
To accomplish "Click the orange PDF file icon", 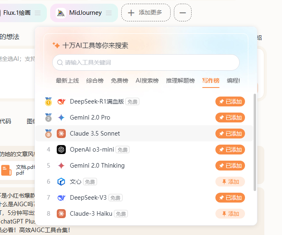I will point(6,170).
